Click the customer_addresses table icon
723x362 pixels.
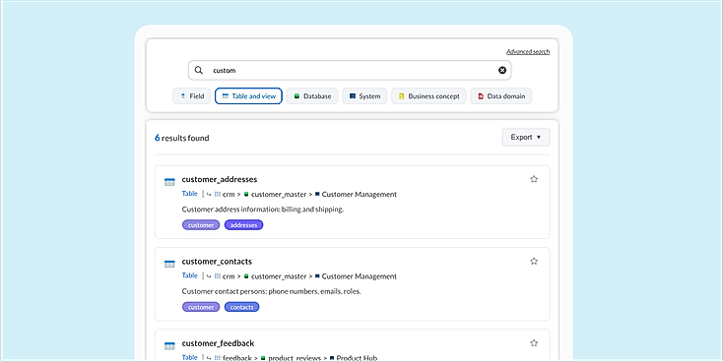tap(169, 182)
